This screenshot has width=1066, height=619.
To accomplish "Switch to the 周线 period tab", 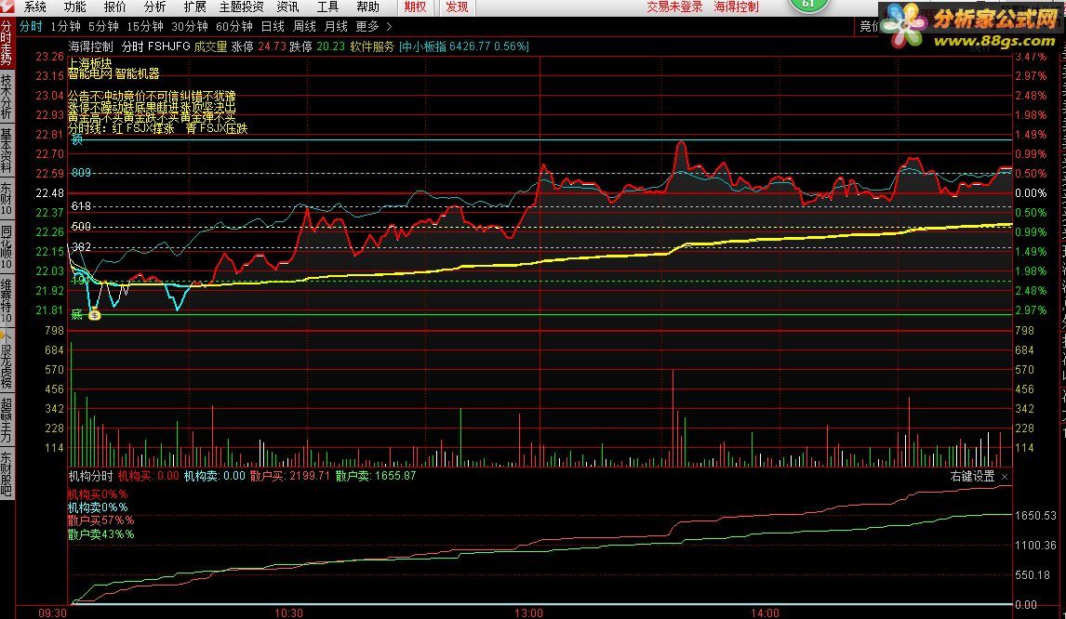I will 304,26.
